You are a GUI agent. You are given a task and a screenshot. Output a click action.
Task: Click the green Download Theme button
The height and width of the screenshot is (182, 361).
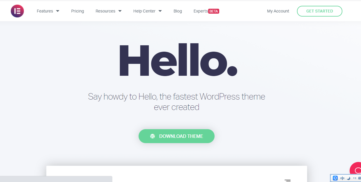176,136
